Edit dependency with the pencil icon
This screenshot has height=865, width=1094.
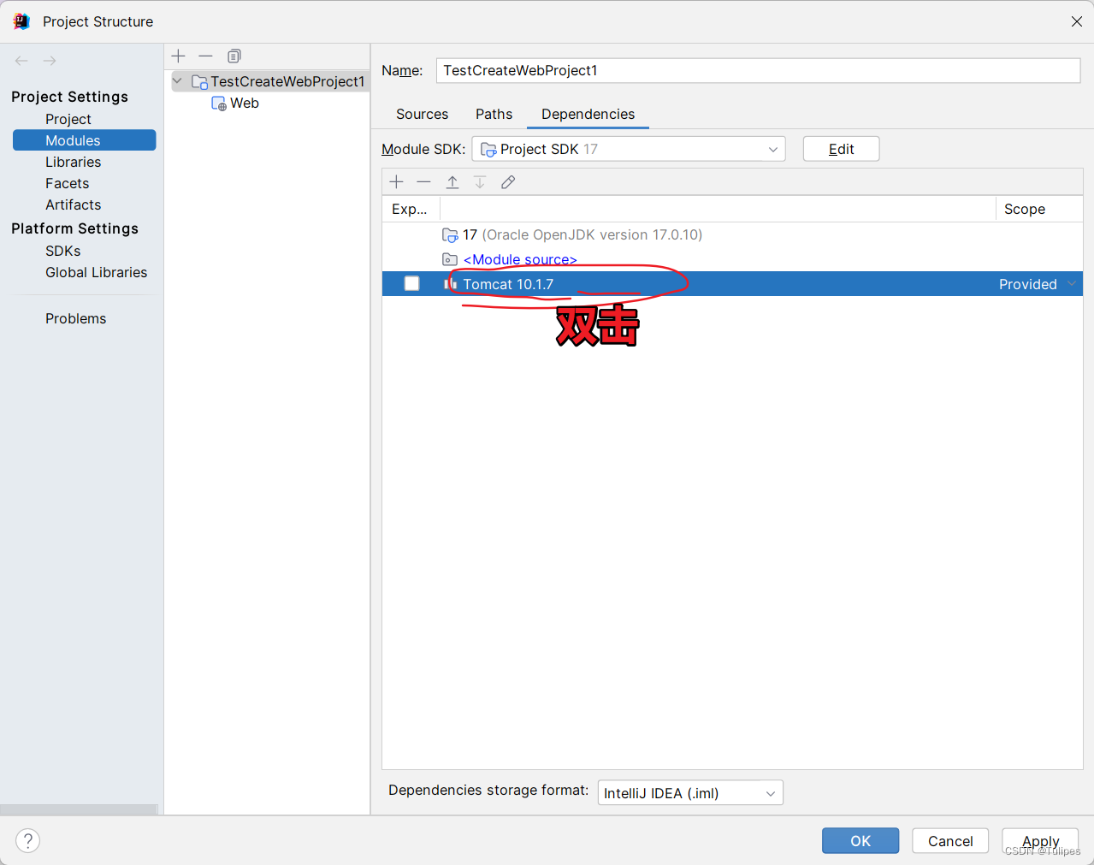[x=508, y=181]
